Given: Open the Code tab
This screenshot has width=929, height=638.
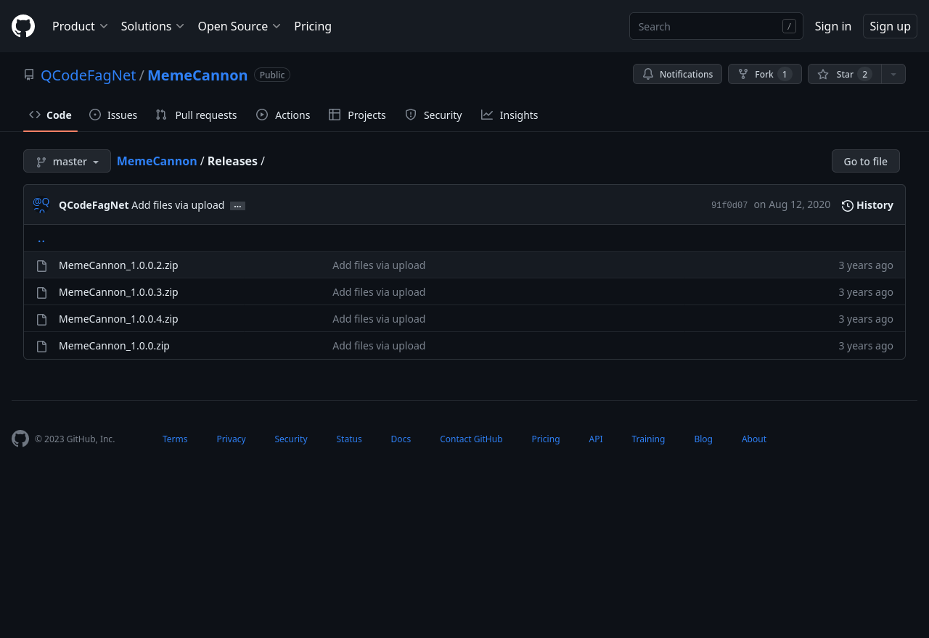Looking at the screenshot, I should click(x=50, y=115).
